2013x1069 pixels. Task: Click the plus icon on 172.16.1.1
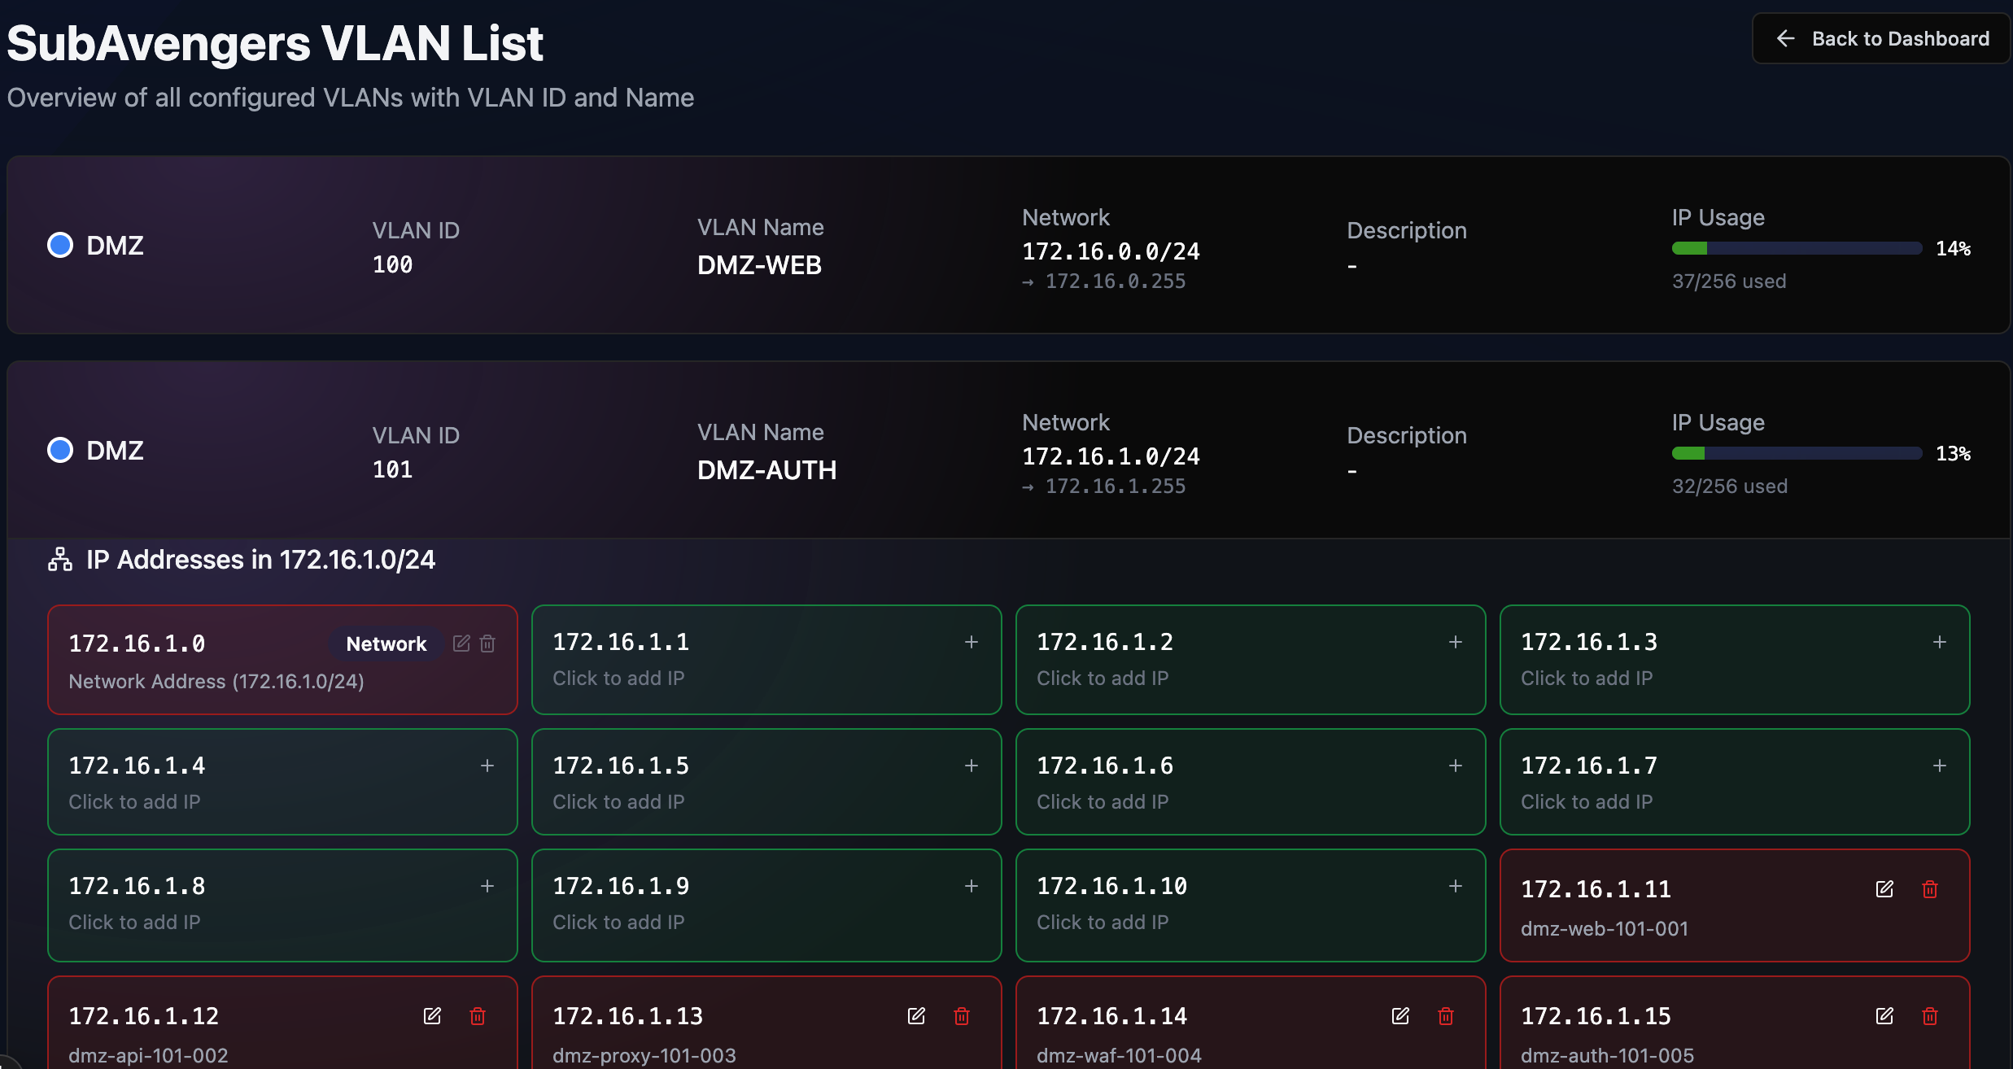point(972,642)
